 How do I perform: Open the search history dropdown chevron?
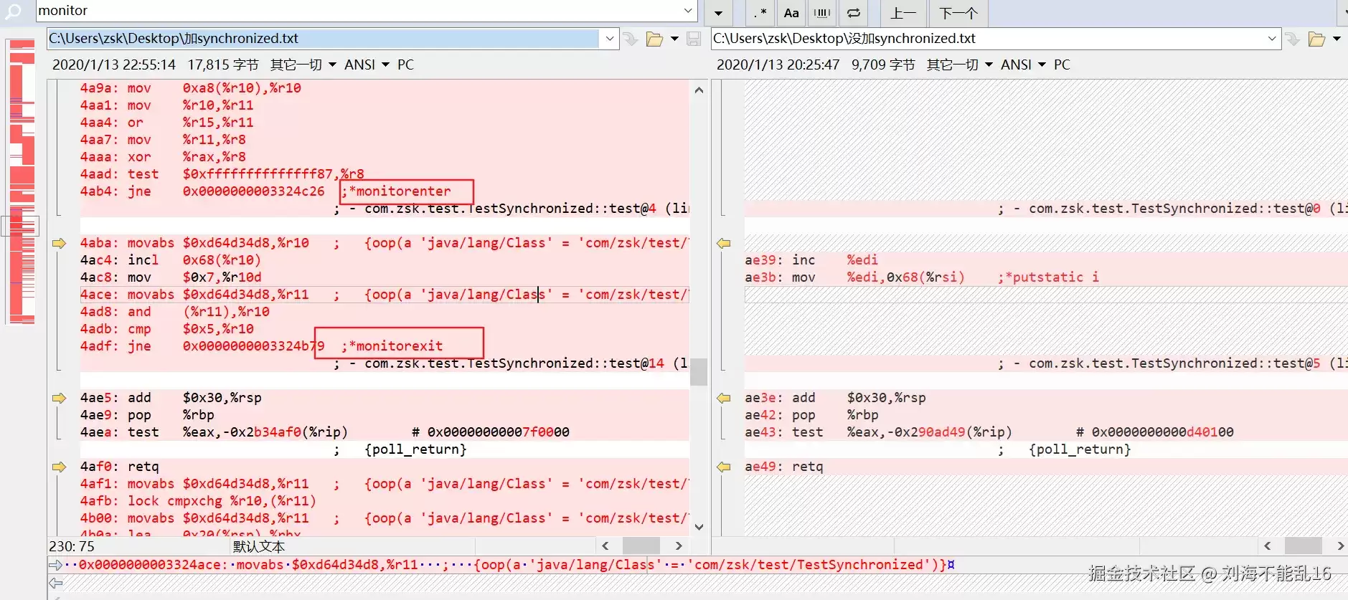pyautogui.click(x=688, y=11)
